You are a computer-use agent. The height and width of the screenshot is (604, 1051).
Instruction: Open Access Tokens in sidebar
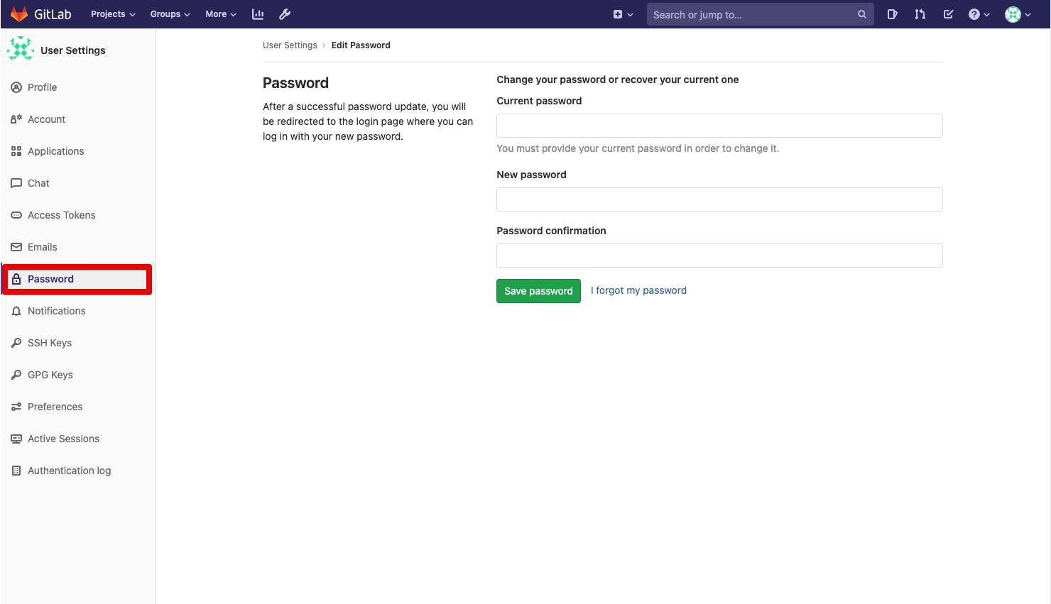coord(61,215)
